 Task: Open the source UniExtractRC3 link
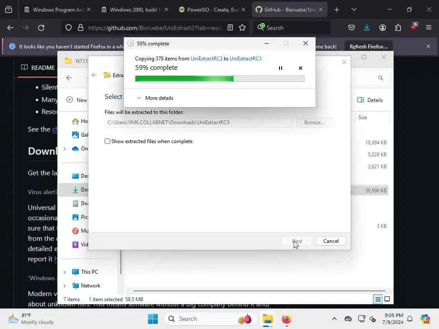tap(206, 58)
